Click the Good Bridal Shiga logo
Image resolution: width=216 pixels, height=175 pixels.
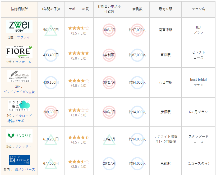pyautogui.click(x=19, y=76)
